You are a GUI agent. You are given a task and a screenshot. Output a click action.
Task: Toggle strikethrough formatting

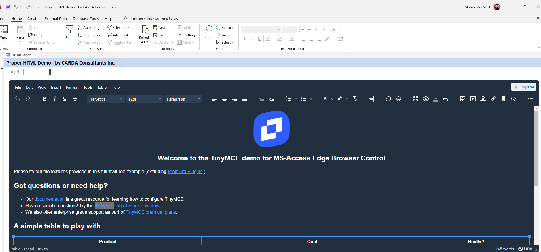click(x=75, y=99)
